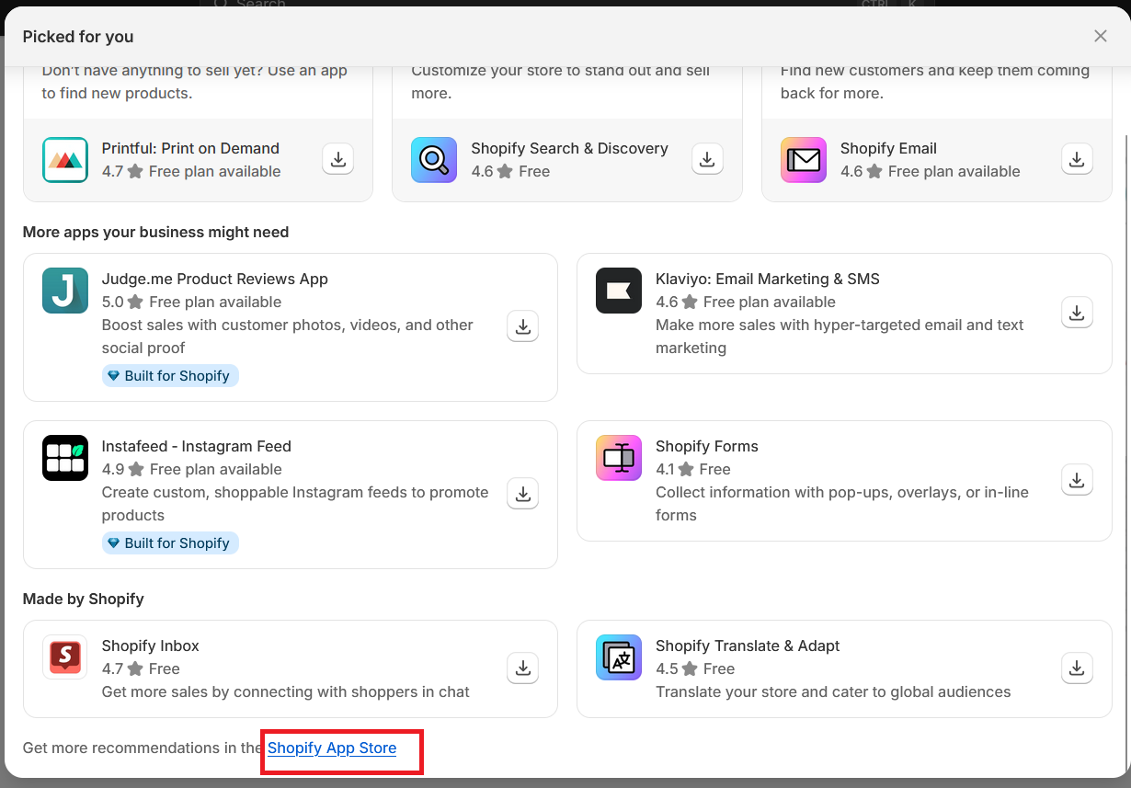This screenshot has height=788, width=1131.
Task: Install Printful: Print on Demand app
Action: click(338, 159)
